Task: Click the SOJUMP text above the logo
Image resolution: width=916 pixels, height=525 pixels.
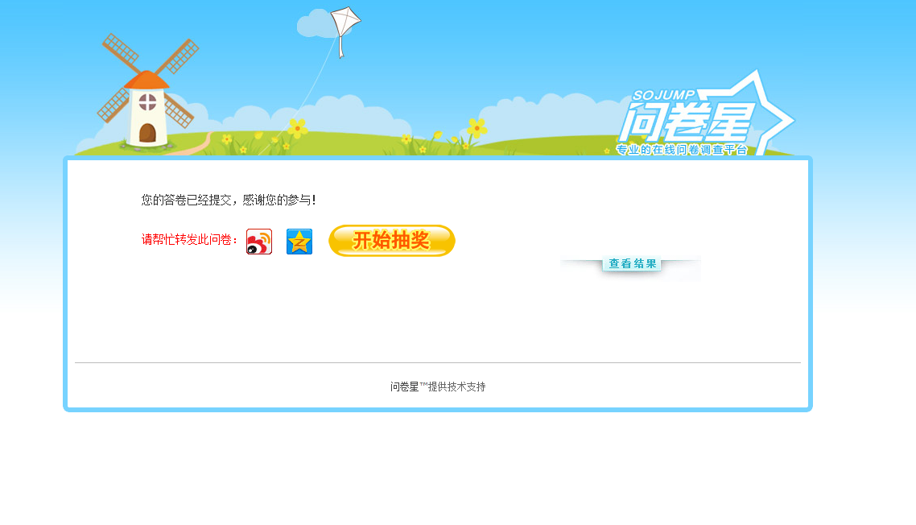Action: (x=663, y=95)
